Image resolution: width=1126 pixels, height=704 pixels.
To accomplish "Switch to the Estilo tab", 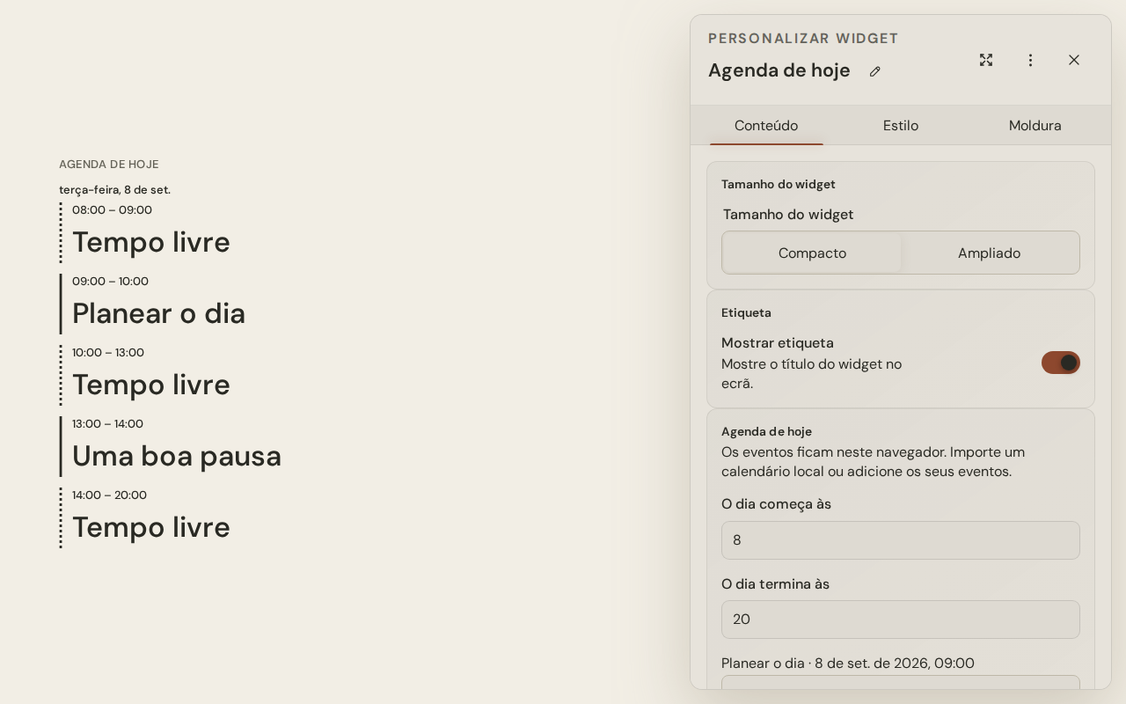I will (x=901, y=126).
